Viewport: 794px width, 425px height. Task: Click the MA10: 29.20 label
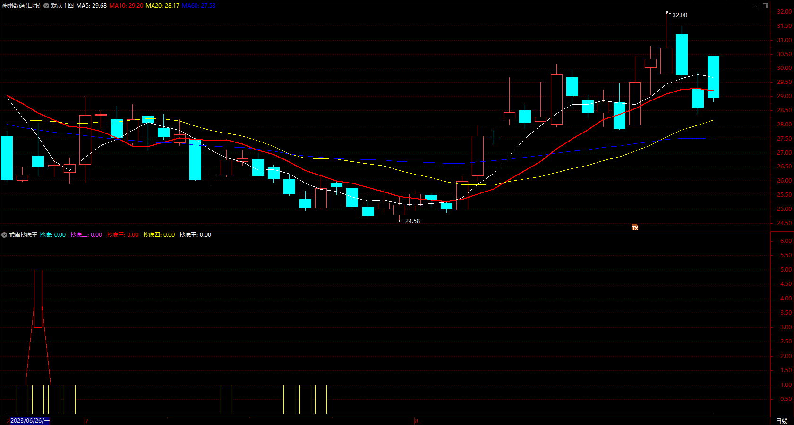coord(127,6)
